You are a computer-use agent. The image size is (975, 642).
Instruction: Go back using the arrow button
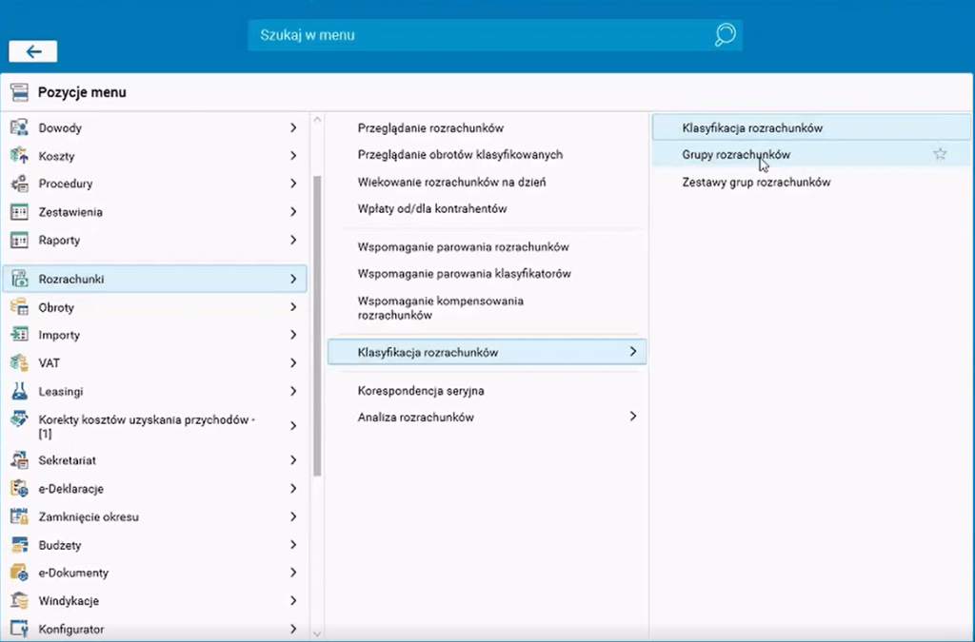(33, 51)
